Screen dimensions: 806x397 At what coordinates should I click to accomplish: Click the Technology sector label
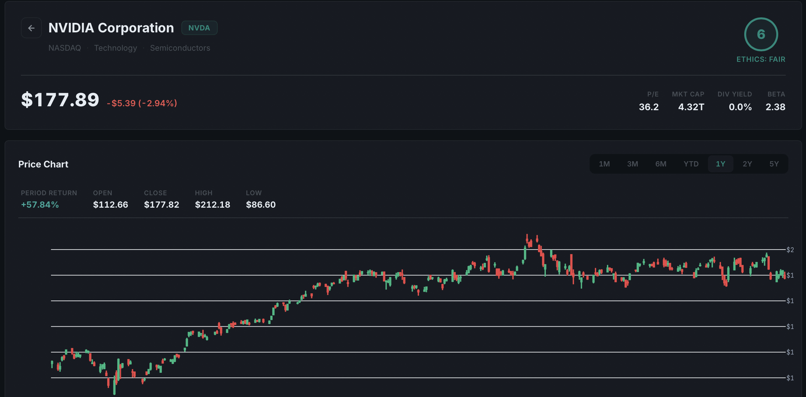click(115, 48)
